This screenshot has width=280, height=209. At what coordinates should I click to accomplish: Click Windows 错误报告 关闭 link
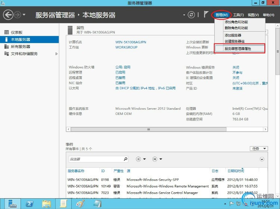click(x=236, y=67)
